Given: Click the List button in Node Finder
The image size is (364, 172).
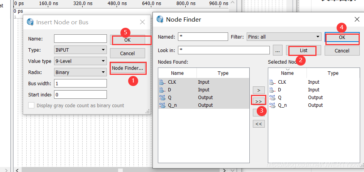Looking at the screenshot, I should pyautogui.click(x=303, y=50).
